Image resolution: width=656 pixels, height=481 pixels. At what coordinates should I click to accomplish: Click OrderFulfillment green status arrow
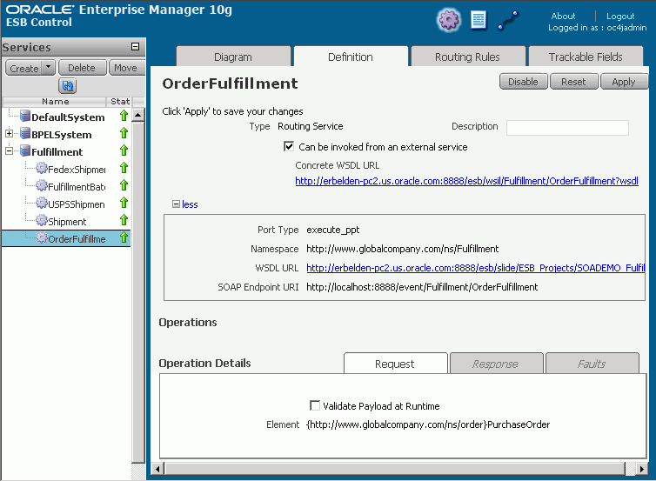pyautogui.click(x=124, y=237)
